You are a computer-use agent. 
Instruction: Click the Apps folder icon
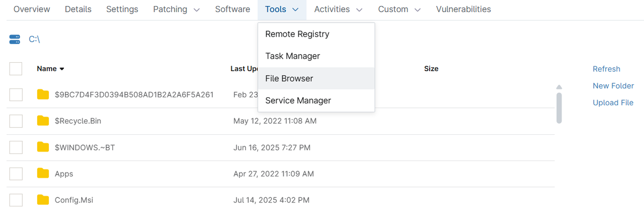click(43, 173)
